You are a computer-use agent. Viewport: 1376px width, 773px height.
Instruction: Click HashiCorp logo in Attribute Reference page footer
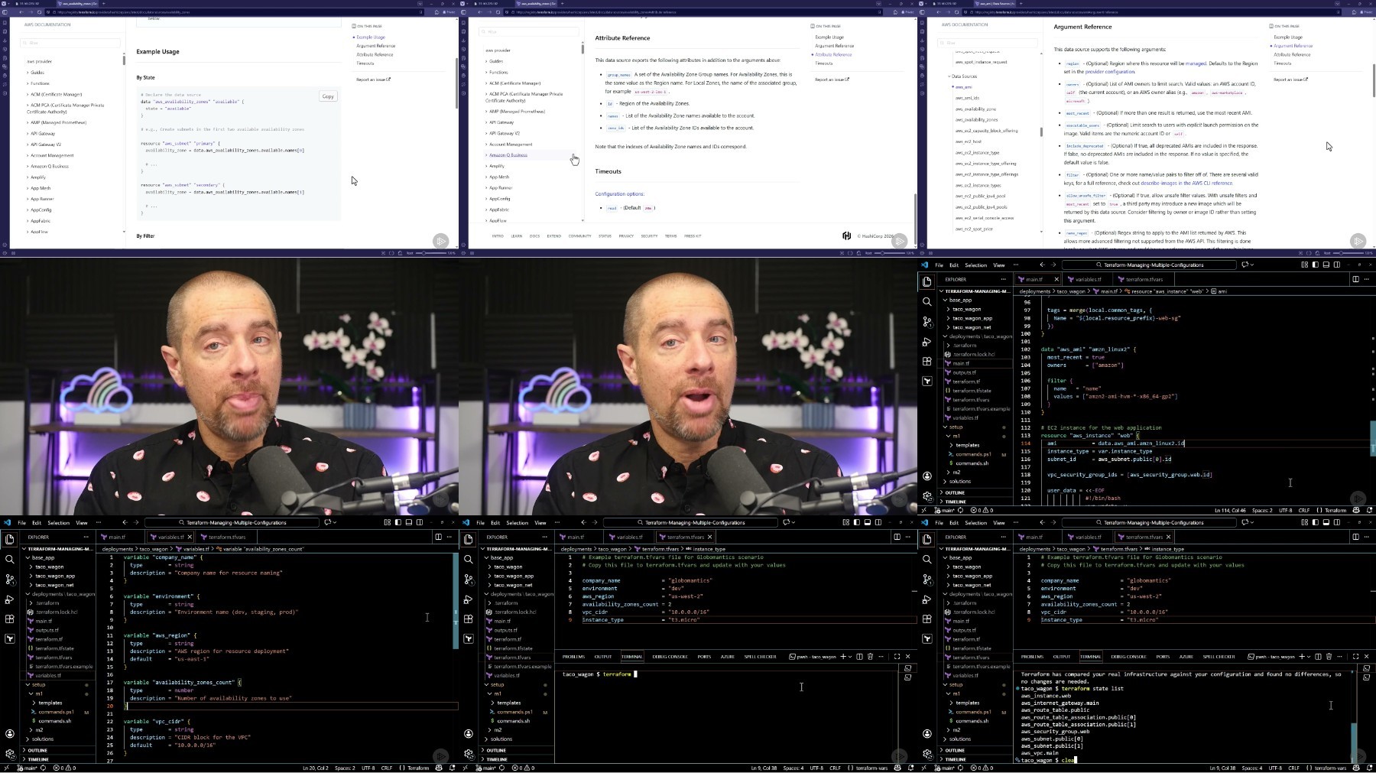pyautogui.click(x=846, y=235)
